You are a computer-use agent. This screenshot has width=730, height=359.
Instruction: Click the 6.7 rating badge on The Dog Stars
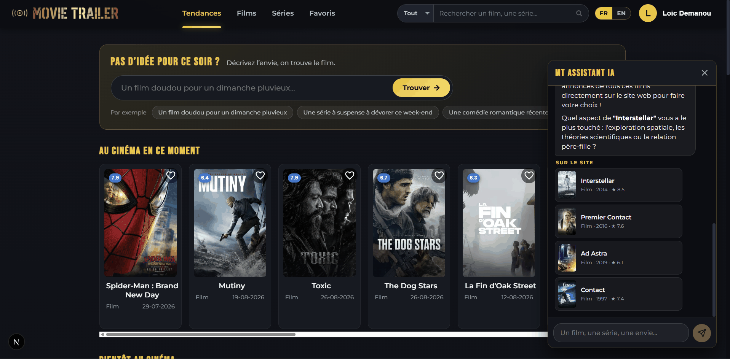[384, 178]
